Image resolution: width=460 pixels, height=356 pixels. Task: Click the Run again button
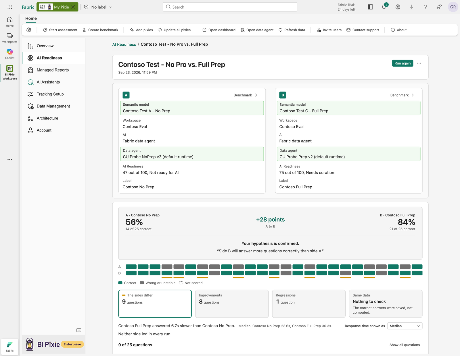pos(402,63)
